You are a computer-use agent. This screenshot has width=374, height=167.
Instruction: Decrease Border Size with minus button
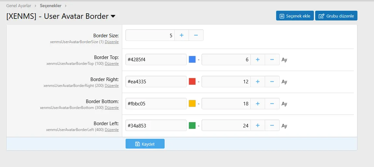(x=196, y=35)
